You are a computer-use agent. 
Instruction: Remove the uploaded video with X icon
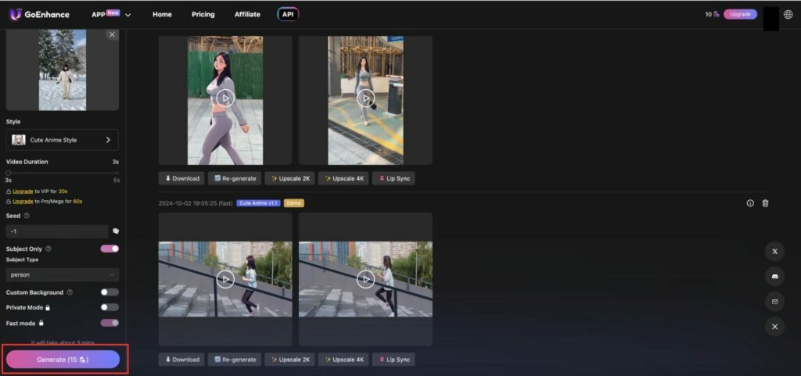(x=112, y=34)
